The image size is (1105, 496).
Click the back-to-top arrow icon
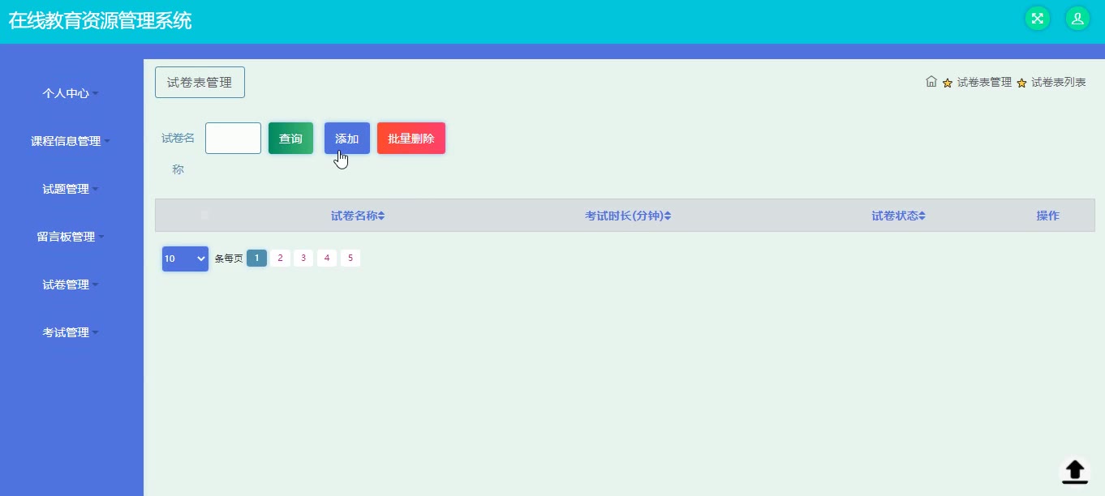click(1075, 471)
